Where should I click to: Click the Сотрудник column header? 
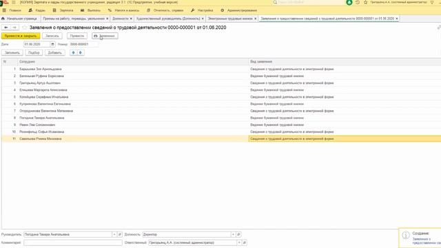[133, 61]
